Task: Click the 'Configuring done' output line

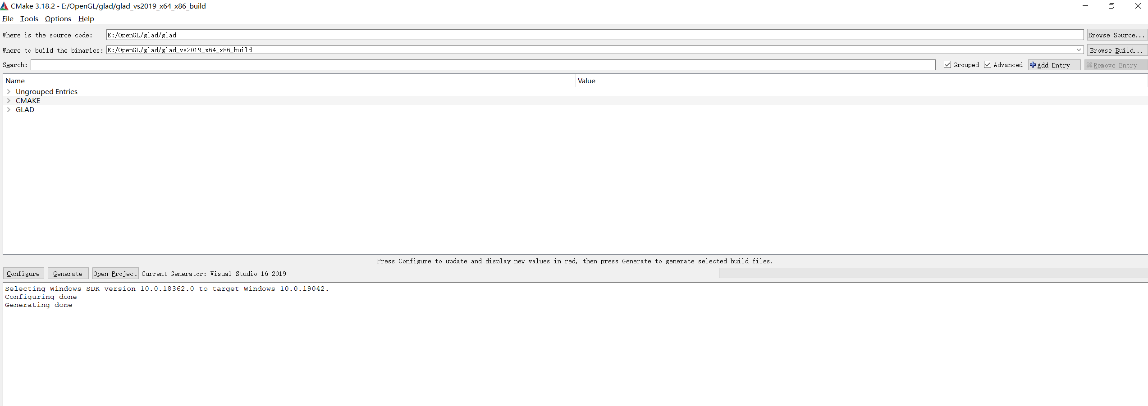Action: (41, 297)
